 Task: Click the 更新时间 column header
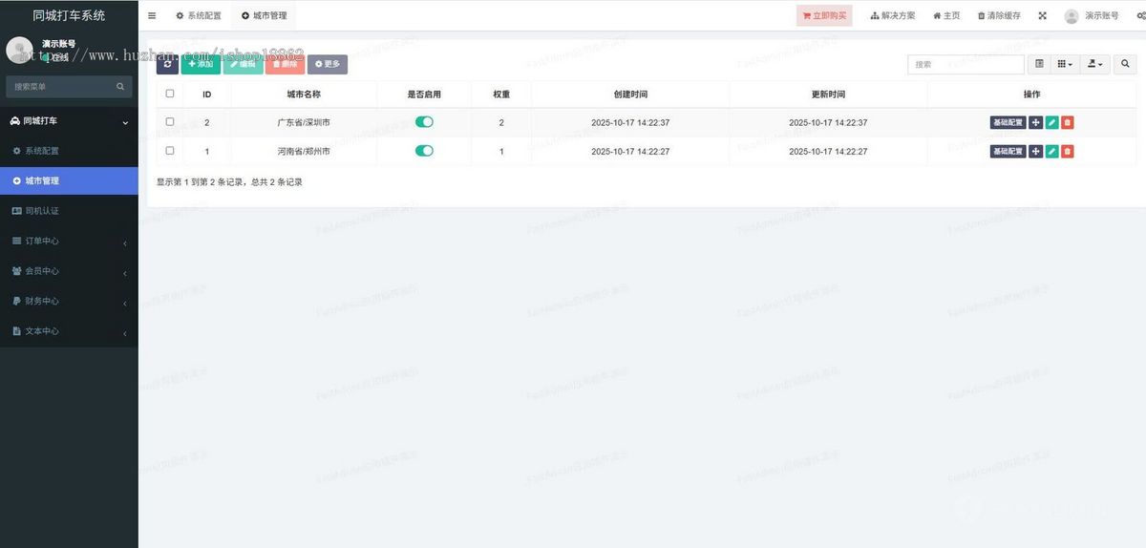coord(828,95)
